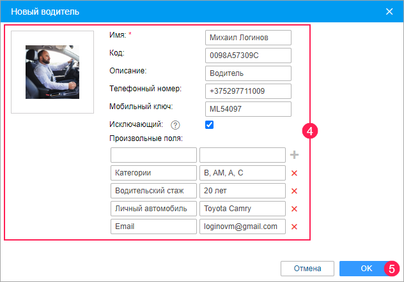Select the Мобильный ключ field

(248, 109)
